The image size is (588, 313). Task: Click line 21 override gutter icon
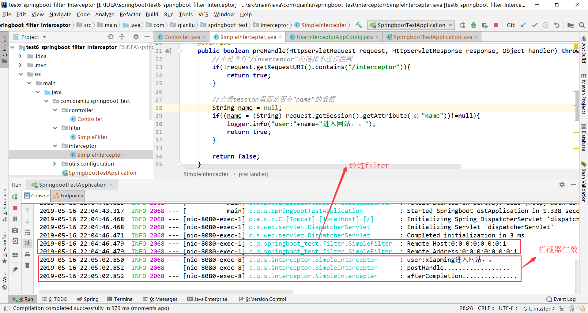tap(168, 51)
